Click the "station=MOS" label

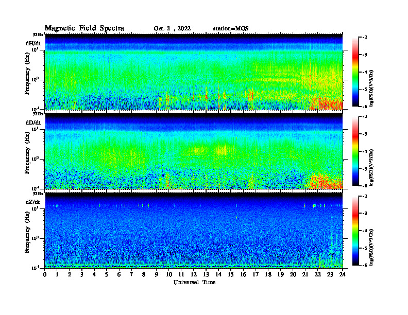[231, 29]
